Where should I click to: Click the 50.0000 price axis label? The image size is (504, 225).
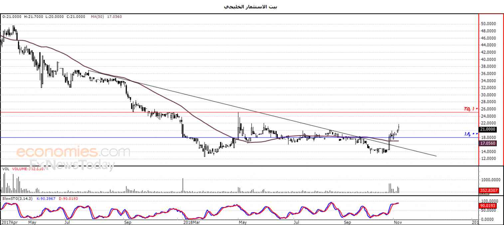coord(488,24)
